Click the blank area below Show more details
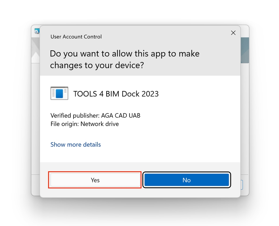This screenshot has height=226, width=279. tap(139, 155)
